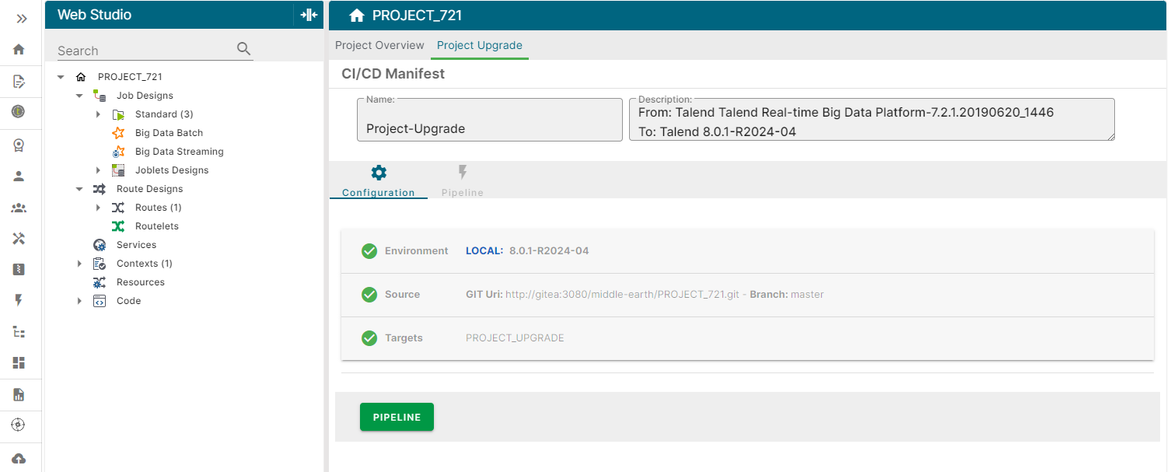Viewport: 1171px width, 472px height.
Task: Expand the collapsed sidebar with the double-chevron icon
Action: (x=21, y=19)
